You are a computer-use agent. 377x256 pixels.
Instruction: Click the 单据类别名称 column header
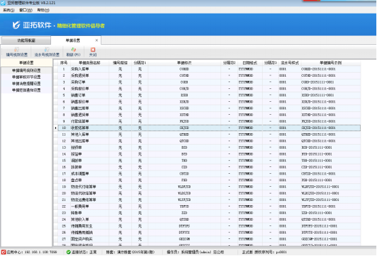(x=89, y=63)
